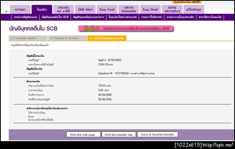Click transfer amount 730.01 บาท
The image size is (235, 149).
(x=105, y=86)
